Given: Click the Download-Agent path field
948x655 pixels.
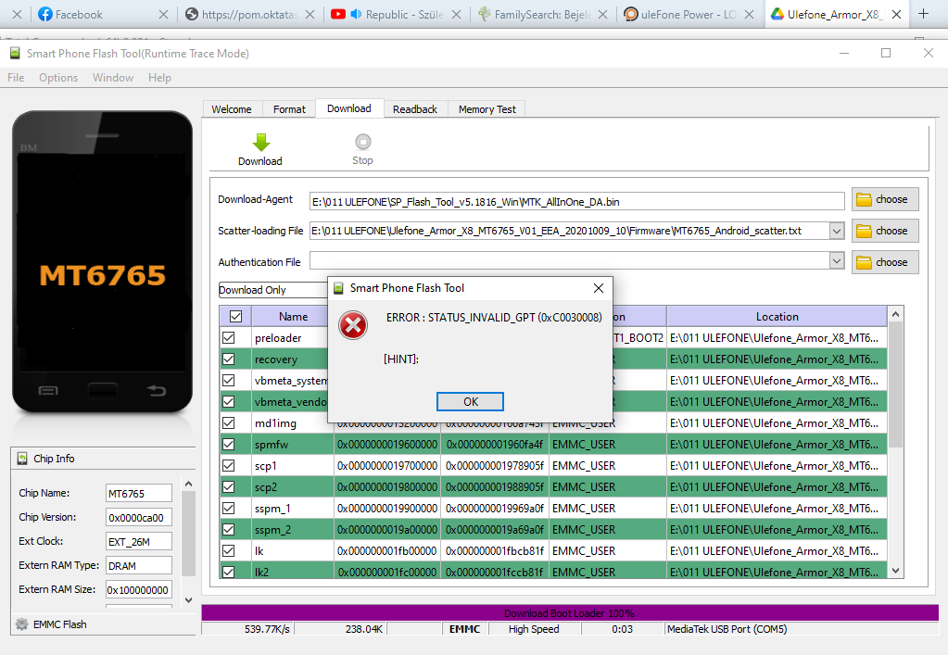Looking at the screenshot, I should click(x=576, y=202).
